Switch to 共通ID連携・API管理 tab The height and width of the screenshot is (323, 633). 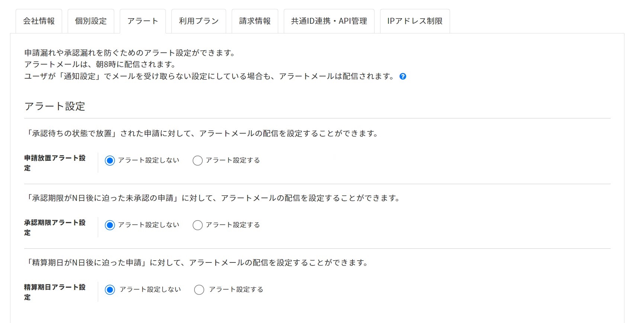329,21
